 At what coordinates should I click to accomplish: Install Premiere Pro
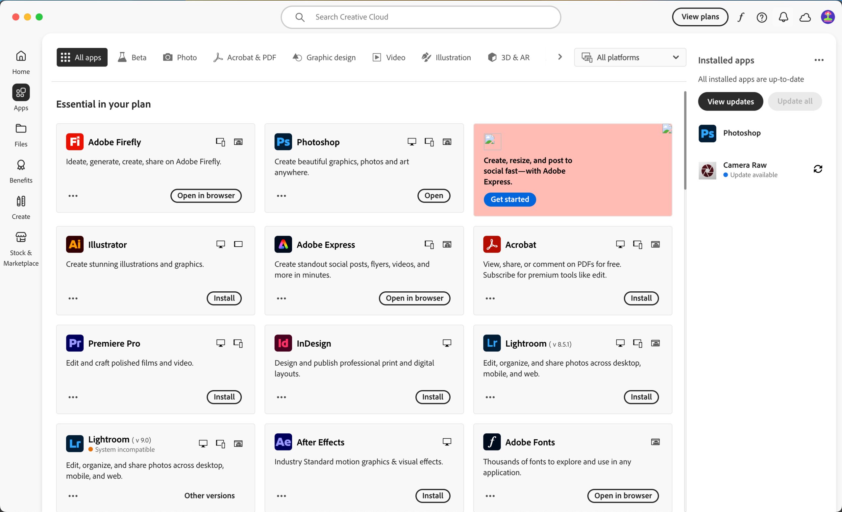(224, 397)
